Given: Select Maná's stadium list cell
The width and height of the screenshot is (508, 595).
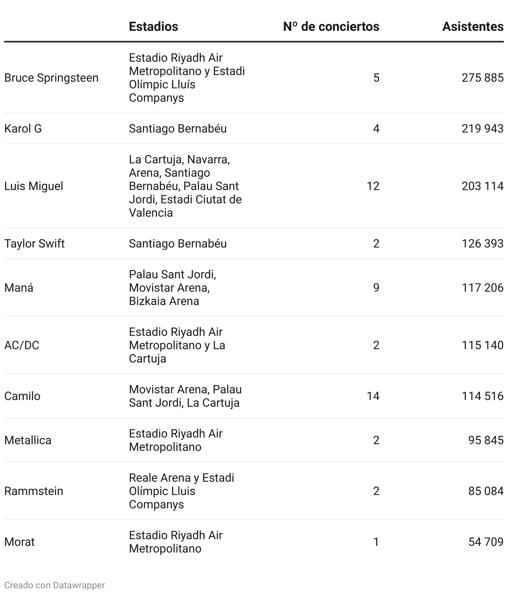Looking at the screenshot, I should [x=172, y=288].
